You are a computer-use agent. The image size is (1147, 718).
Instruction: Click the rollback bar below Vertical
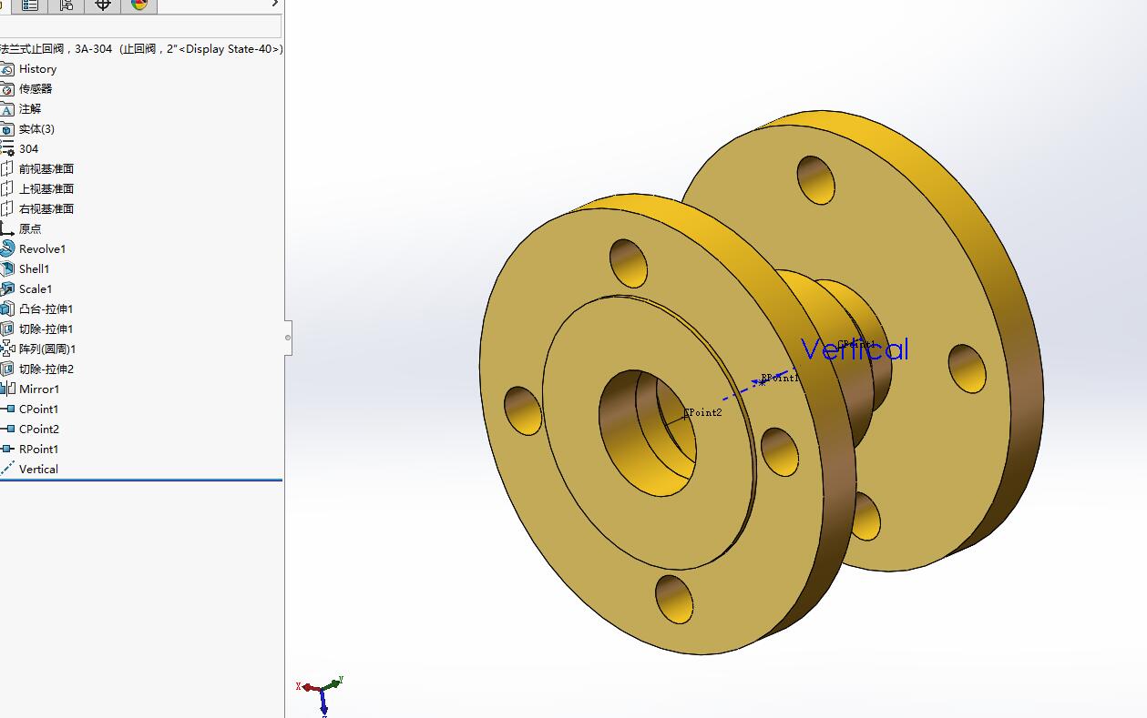click(x=140, y=480)
